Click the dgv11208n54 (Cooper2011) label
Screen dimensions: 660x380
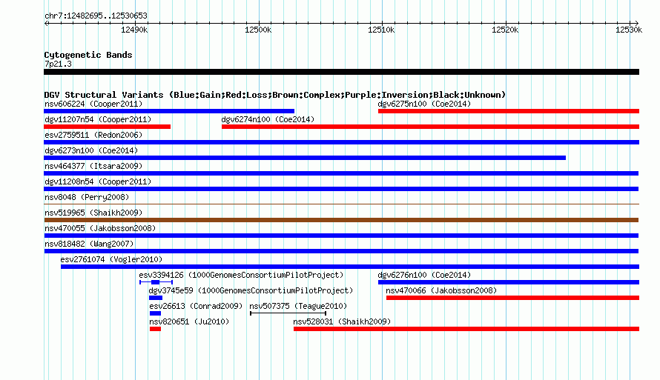[98, 181]
